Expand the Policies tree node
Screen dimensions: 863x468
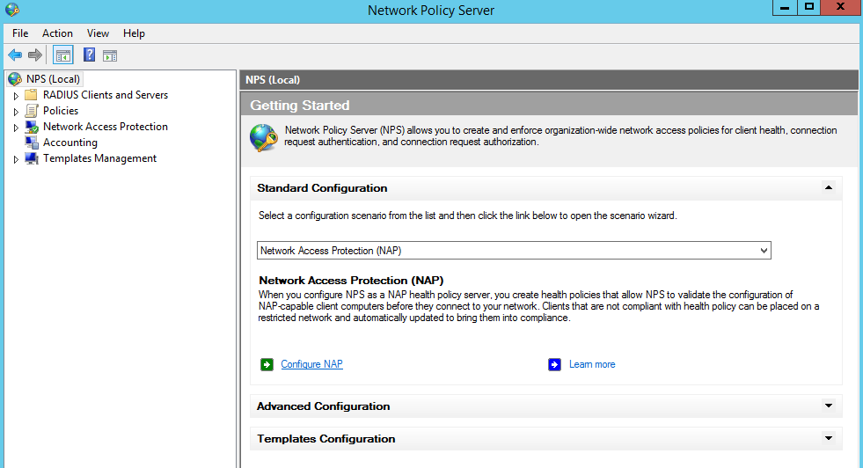point(16,112)
